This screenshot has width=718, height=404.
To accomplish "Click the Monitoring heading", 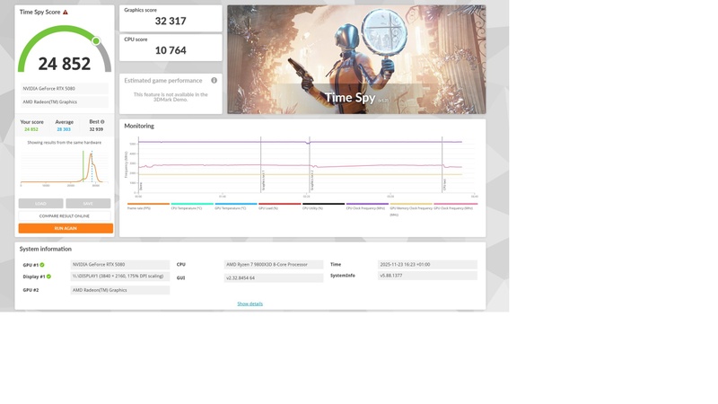I will (x=139, y=126).
